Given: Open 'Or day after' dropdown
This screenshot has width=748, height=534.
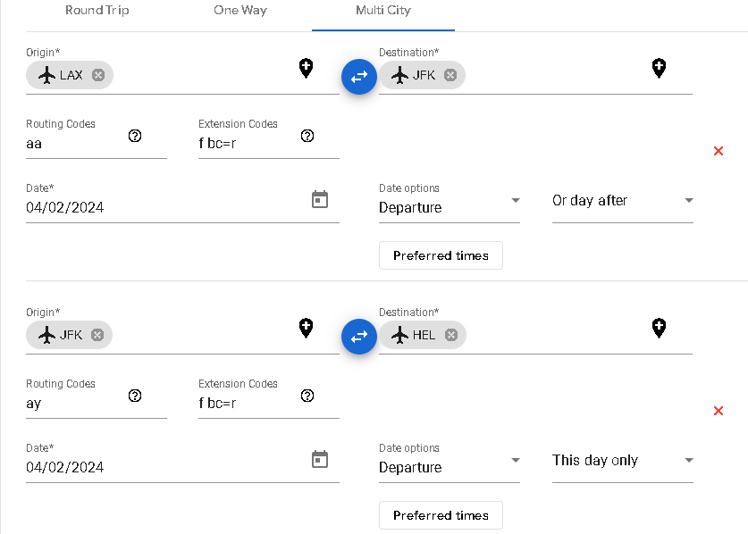Looking at the screenshot, I should 622,201.
